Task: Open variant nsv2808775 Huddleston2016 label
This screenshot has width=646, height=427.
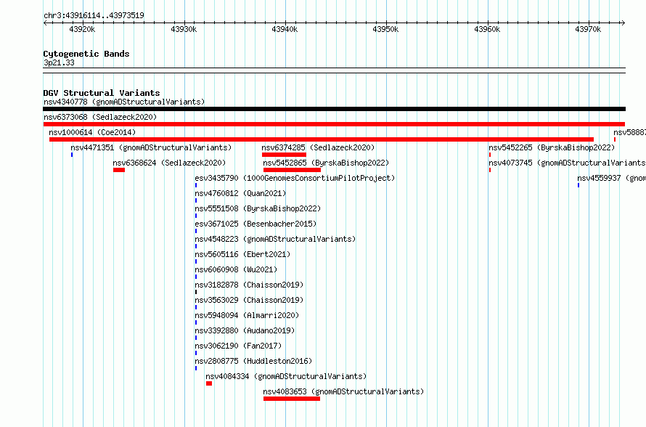Action: (x=254, y=361)
